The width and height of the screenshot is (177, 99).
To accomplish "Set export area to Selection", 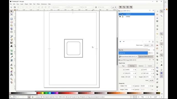I will (x=141, y=66).
